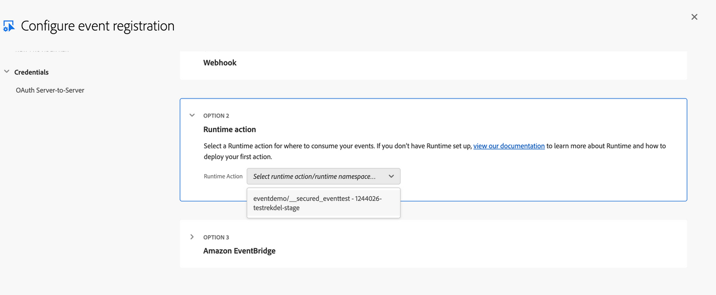Open the view our documentation link

pyautogui.click(x=509, y=146)
